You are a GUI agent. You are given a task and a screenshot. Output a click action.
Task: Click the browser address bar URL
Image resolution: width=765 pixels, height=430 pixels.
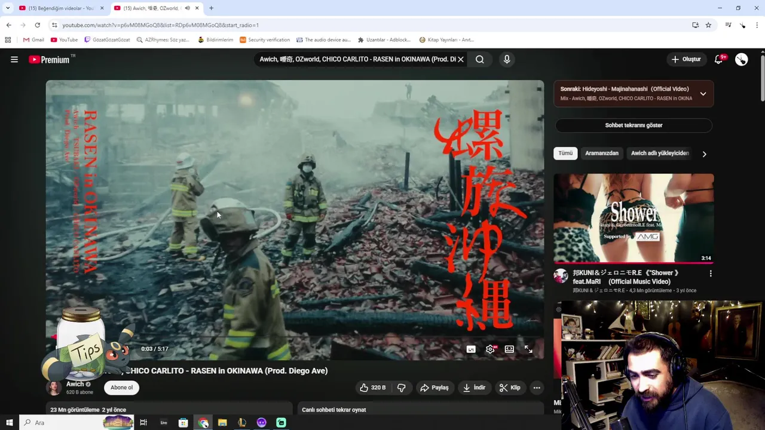coord(161,25)
